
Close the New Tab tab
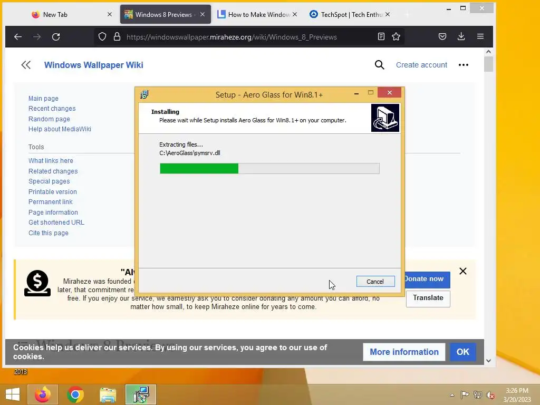(x=110, y=14)
